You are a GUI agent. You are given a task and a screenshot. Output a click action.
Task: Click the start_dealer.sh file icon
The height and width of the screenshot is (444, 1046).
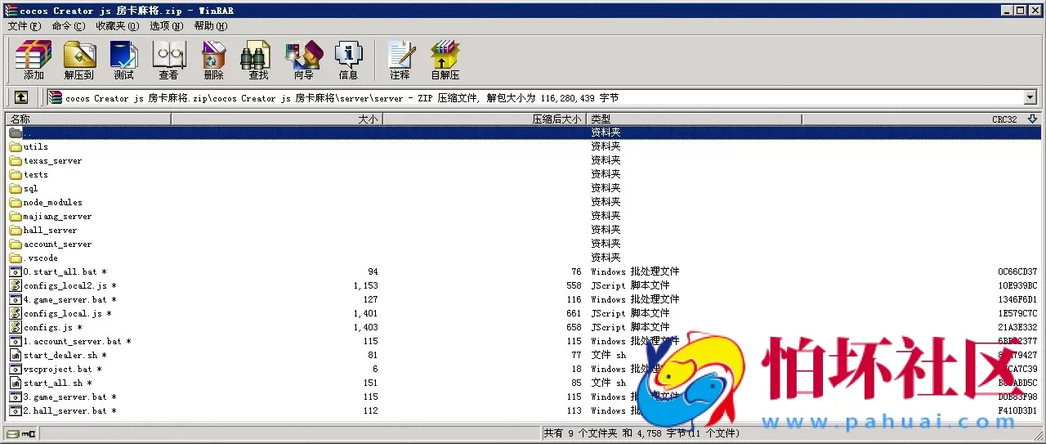click(16, 355)
